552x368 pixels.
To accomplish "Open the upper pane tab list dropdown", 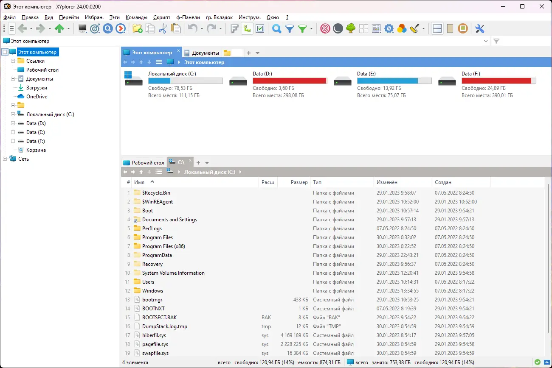I will [257, 53].
